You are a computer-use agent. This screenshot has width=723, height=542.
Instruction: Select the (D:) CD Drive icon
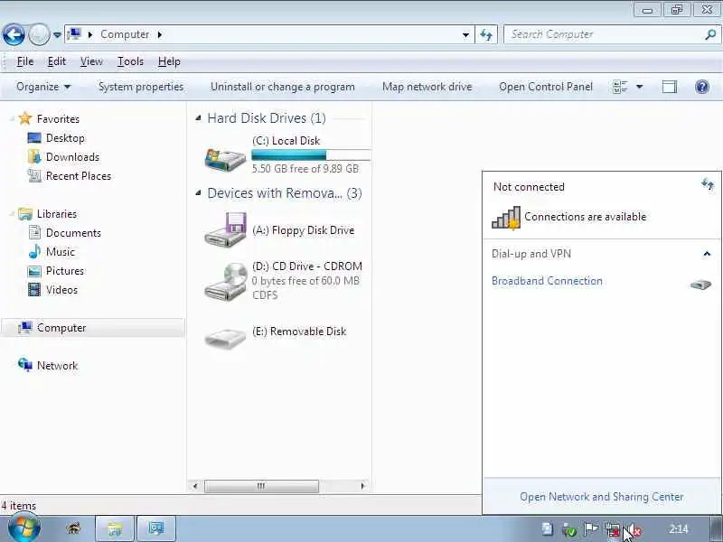pos(225,282)
